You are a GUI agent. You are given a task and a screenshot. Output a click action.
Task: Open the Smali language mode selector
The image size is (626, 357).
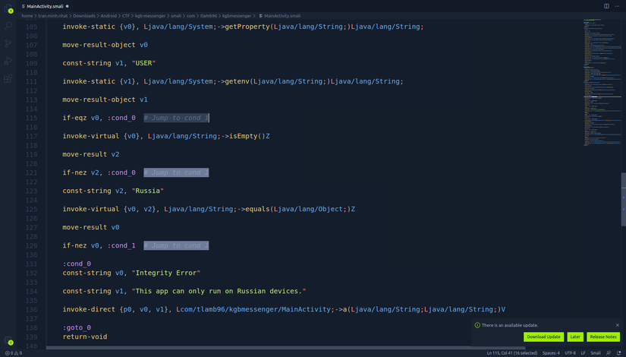pos(596,353)
